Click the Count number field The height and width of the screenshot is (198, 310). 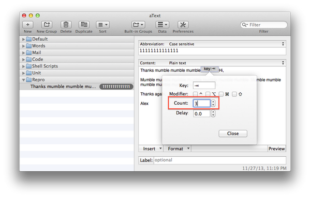[x=202, y=103]
